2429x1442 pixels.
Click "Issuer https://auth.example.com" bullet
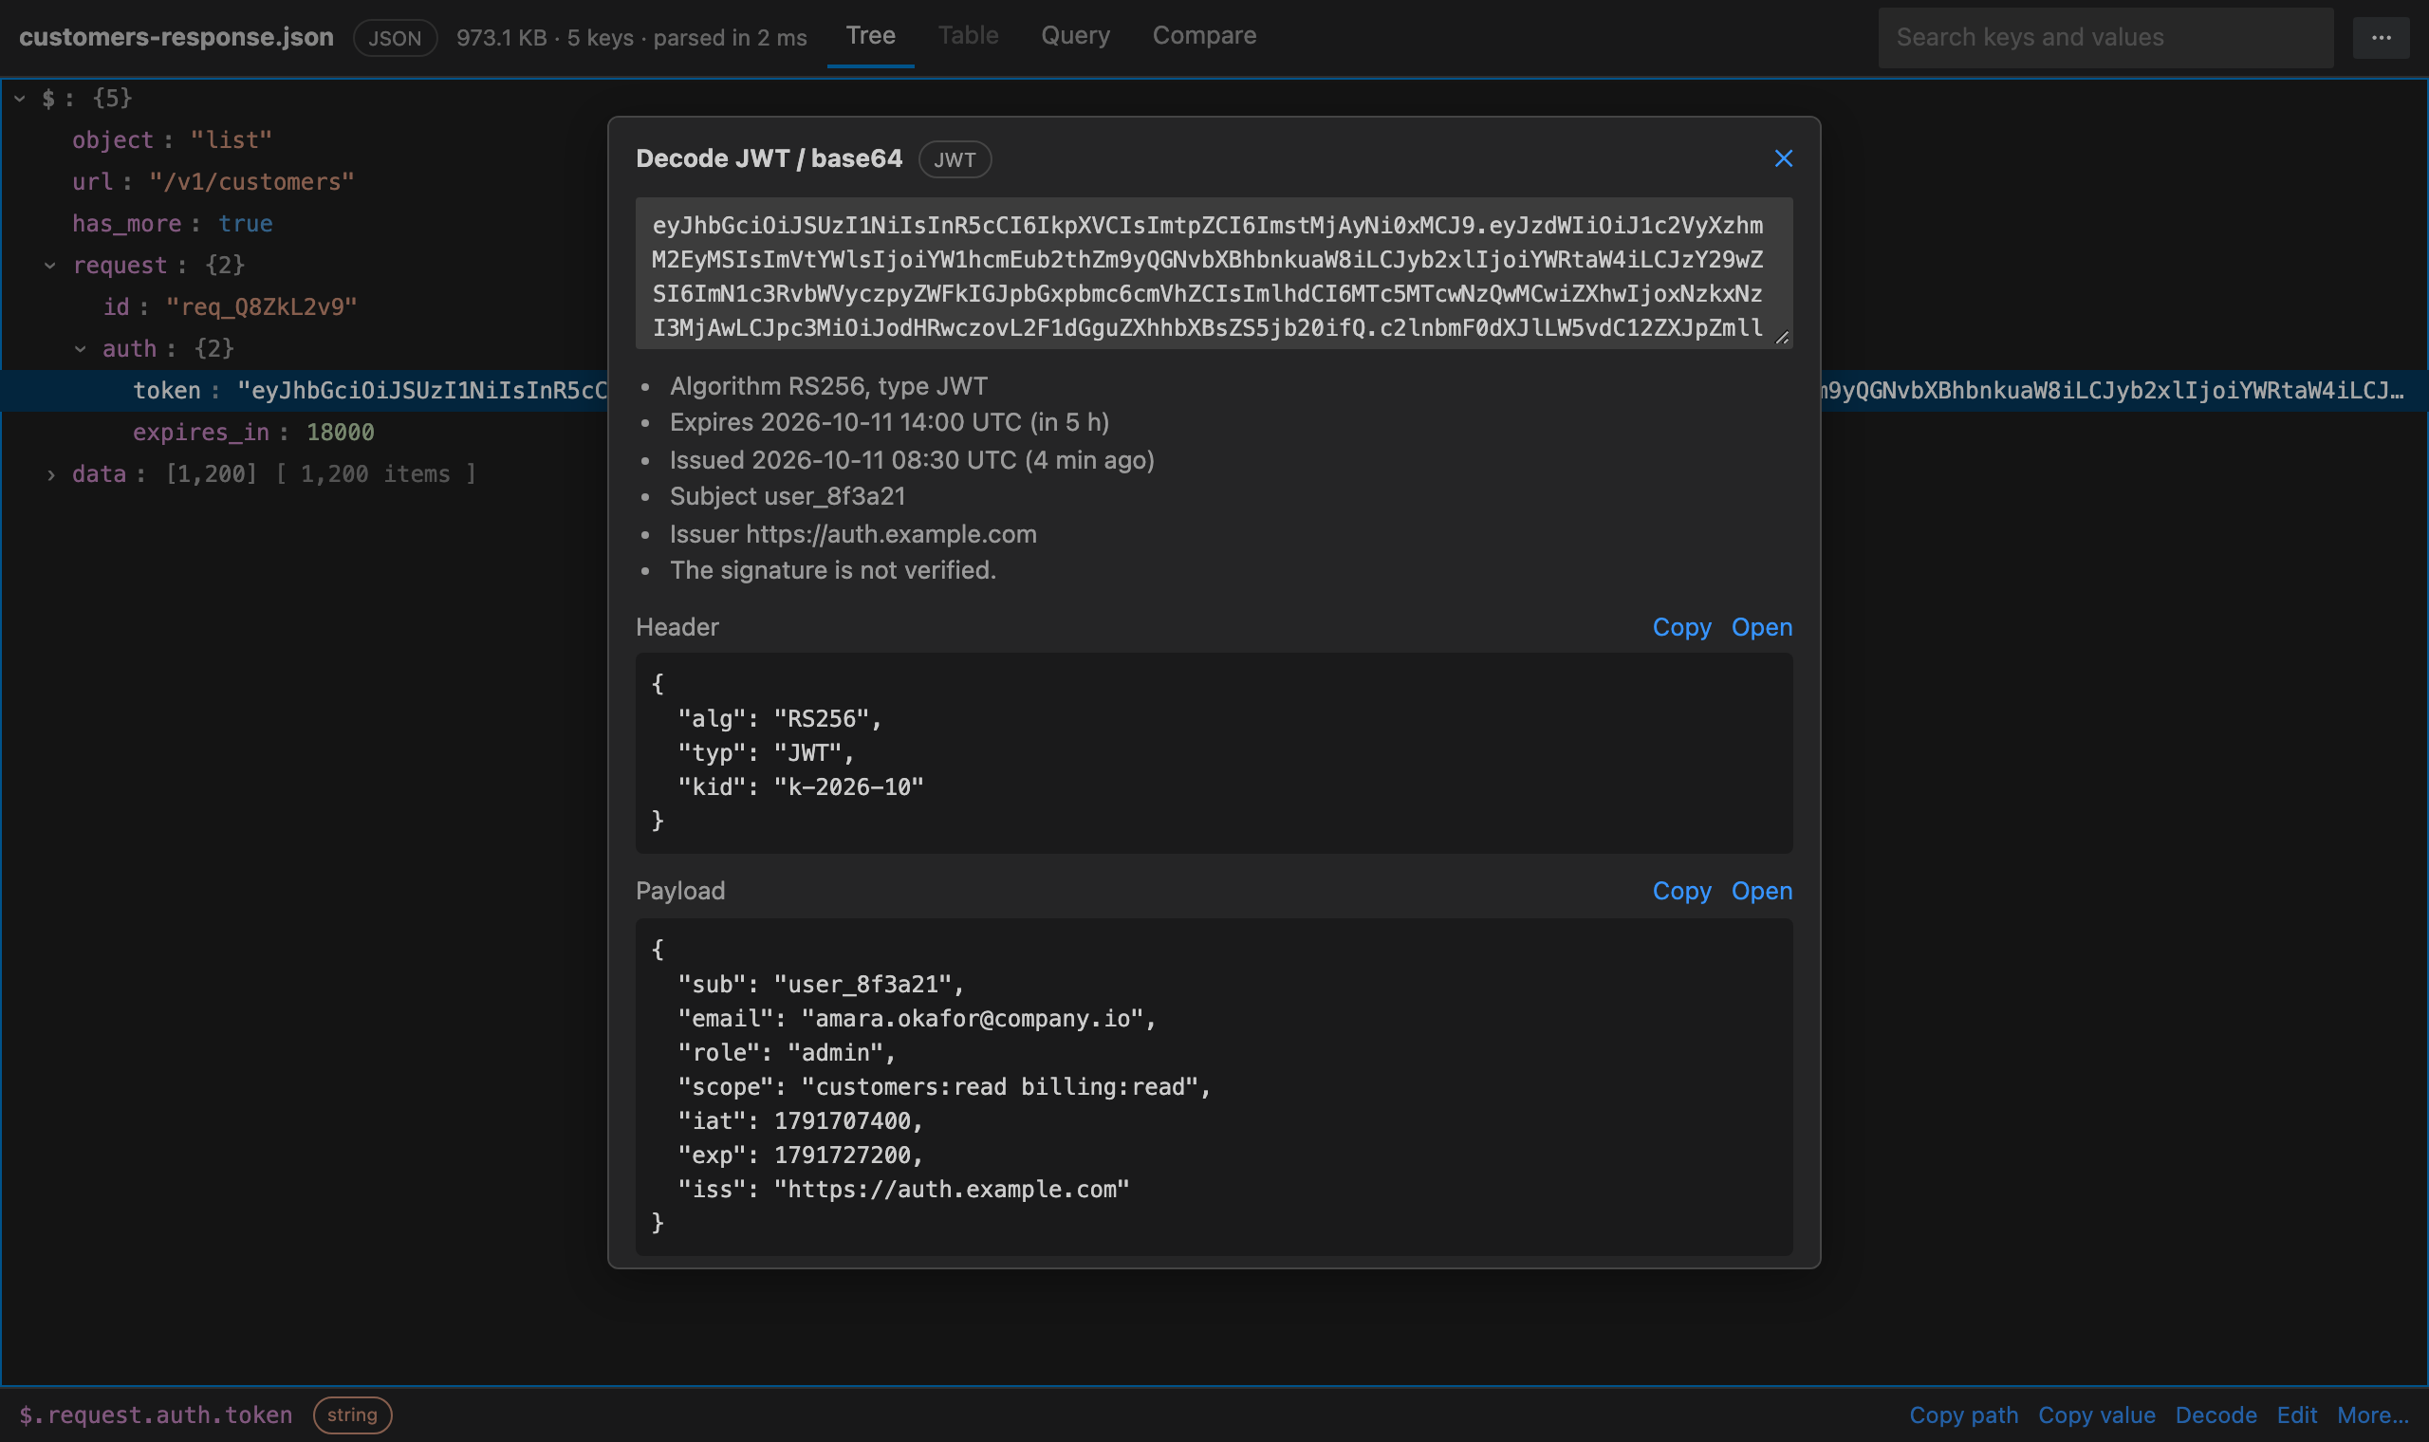[852, 534]
